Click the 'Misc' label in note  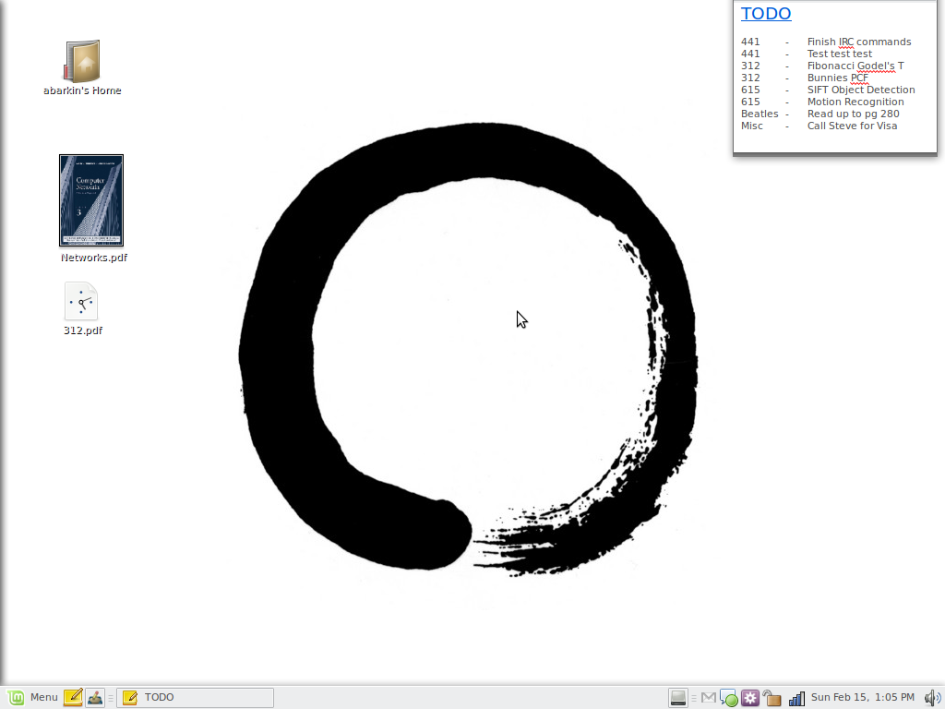pos(751,126)
